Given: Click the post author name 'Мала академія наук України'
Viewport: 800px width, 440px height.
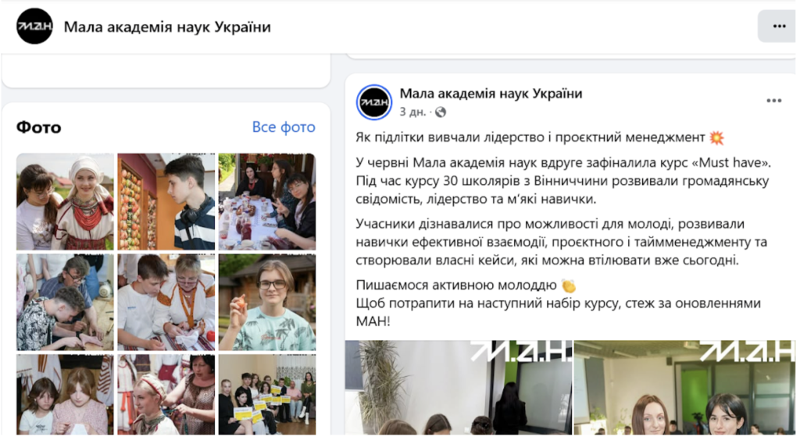Looking at the screenshot, I should tap(491, 94).
